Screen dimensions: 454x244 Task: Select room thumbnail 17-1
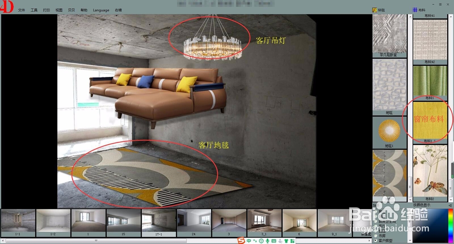coord(158,223)
